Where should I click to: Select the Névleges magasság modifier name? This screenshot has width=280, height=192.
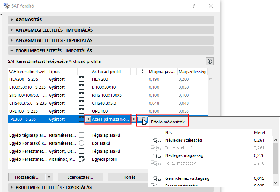click(x=184, y=156)
